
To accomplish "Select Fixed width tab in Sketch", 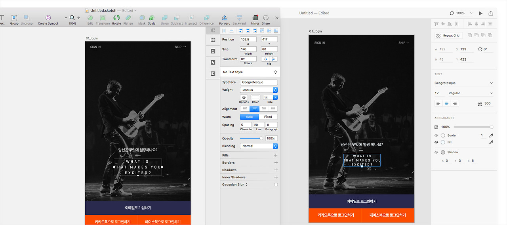I will tap(268, 117).
